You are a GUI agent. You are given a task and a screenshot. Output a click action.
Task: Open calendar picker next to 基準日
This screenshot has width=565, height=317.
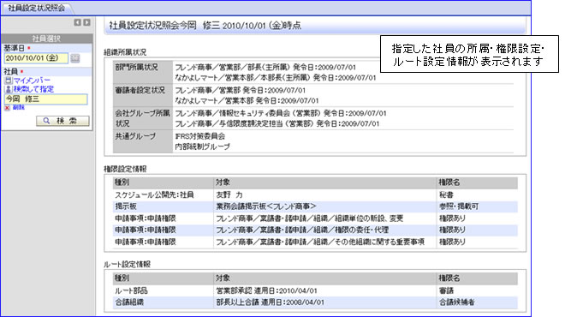coord(75,58)
